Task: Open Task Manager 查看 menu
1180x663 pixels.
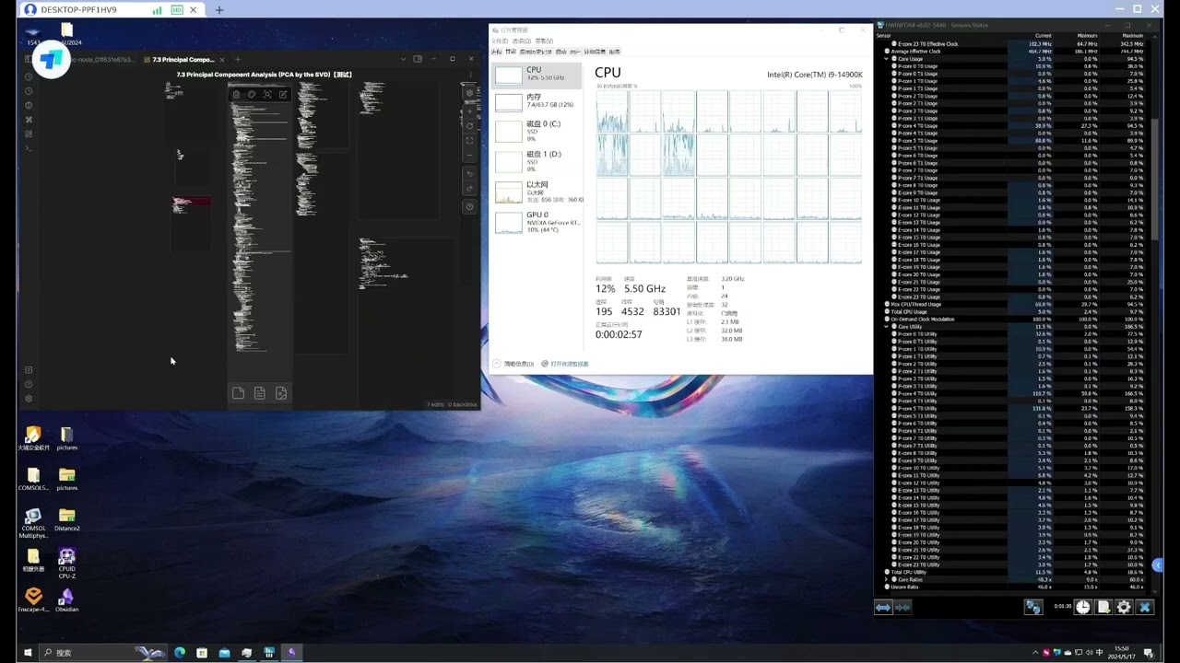Action: click(x=544, y=41)
